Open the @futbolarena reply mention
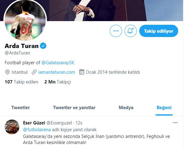 click(x=37, y=130)
